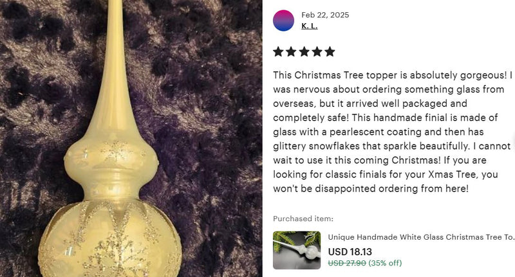
Task: Open Unique Handmade White Glass Christmas Tree listing
Action: click(420, 237)
